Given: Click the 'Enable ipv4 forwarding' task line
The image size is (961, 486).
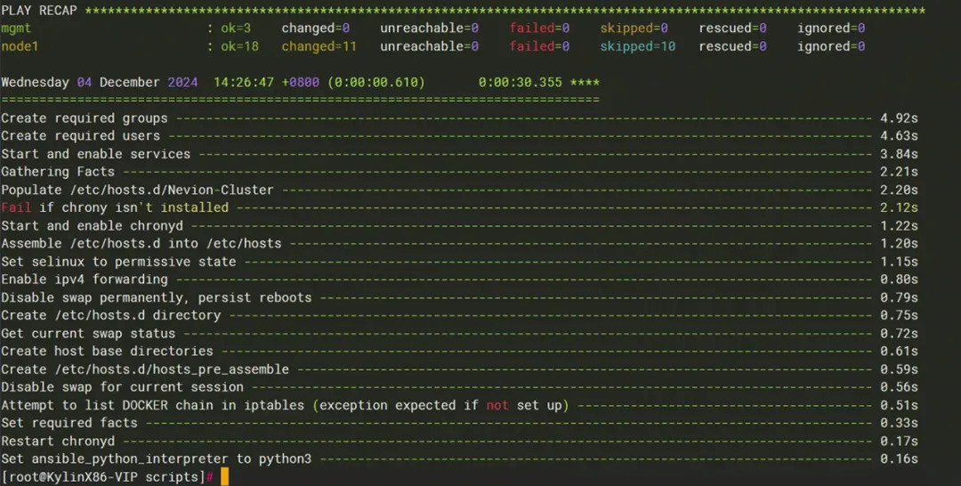Looking at the screenshot, I should pyautogui.click(x=459, y=279).
